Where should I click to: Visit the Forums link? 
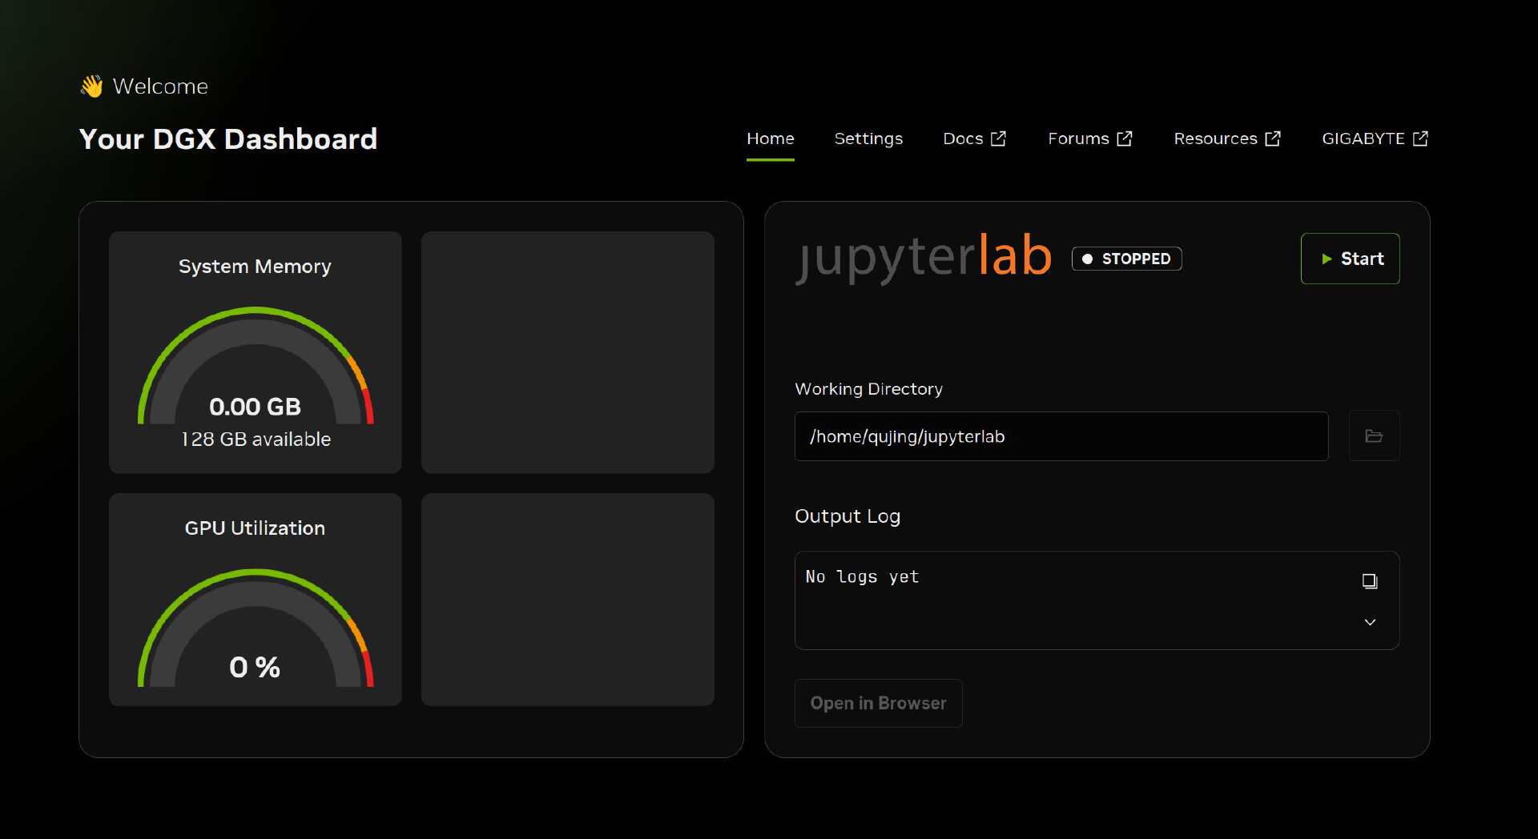point(1089,138)
